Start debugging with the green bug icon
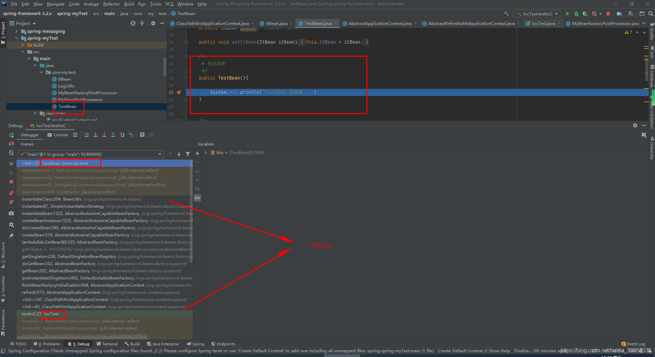Viewport: 655px width, 357px height. [x=576, y=14]
